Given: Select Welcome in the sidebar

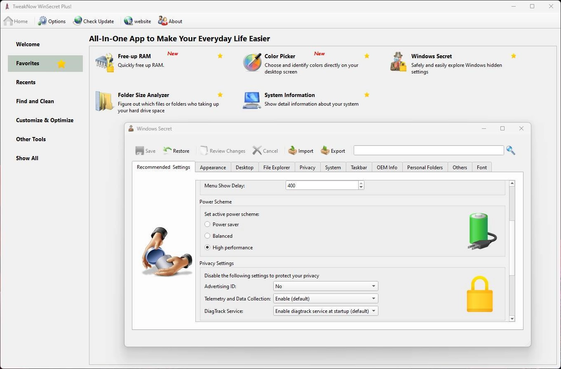Looking at the screenshot, I should tap(45, 44).
